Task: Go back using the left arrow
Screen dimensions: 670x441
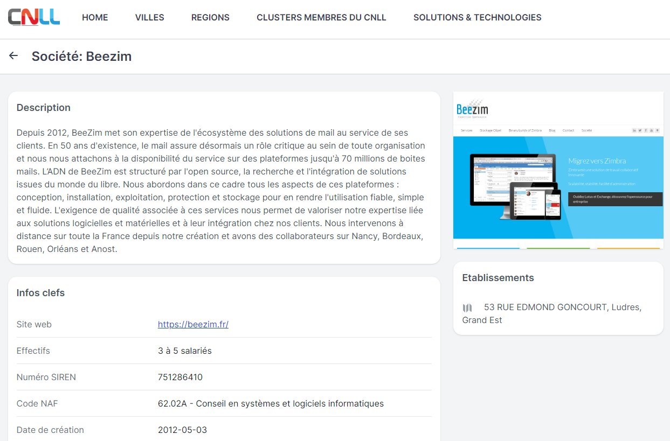Action: (13, 56)
